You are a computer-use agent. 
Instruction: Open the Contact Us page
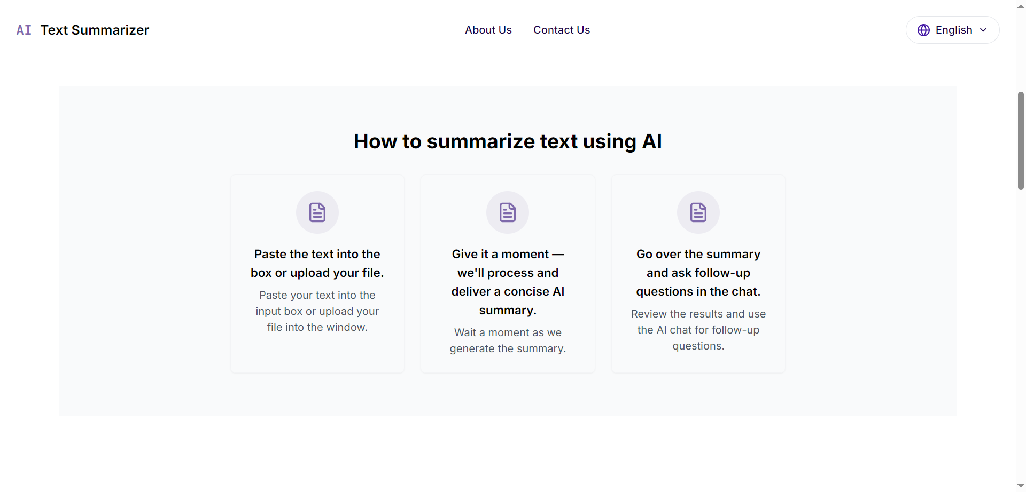coord(562,30)
